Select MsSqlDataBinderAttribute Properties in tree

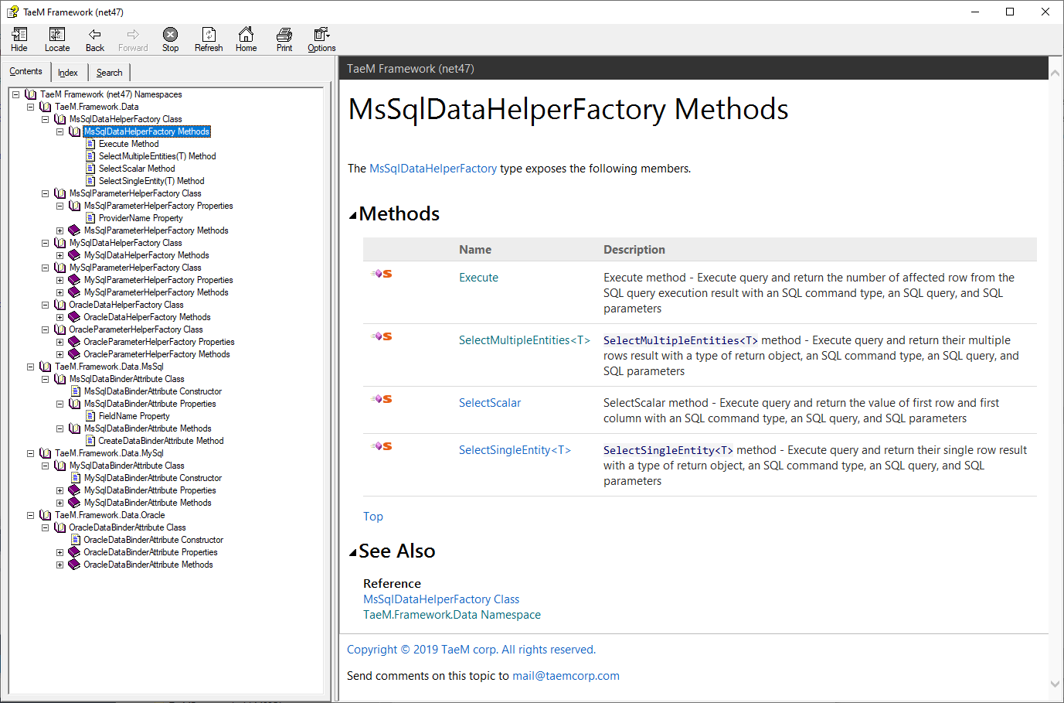click(150, 404)
